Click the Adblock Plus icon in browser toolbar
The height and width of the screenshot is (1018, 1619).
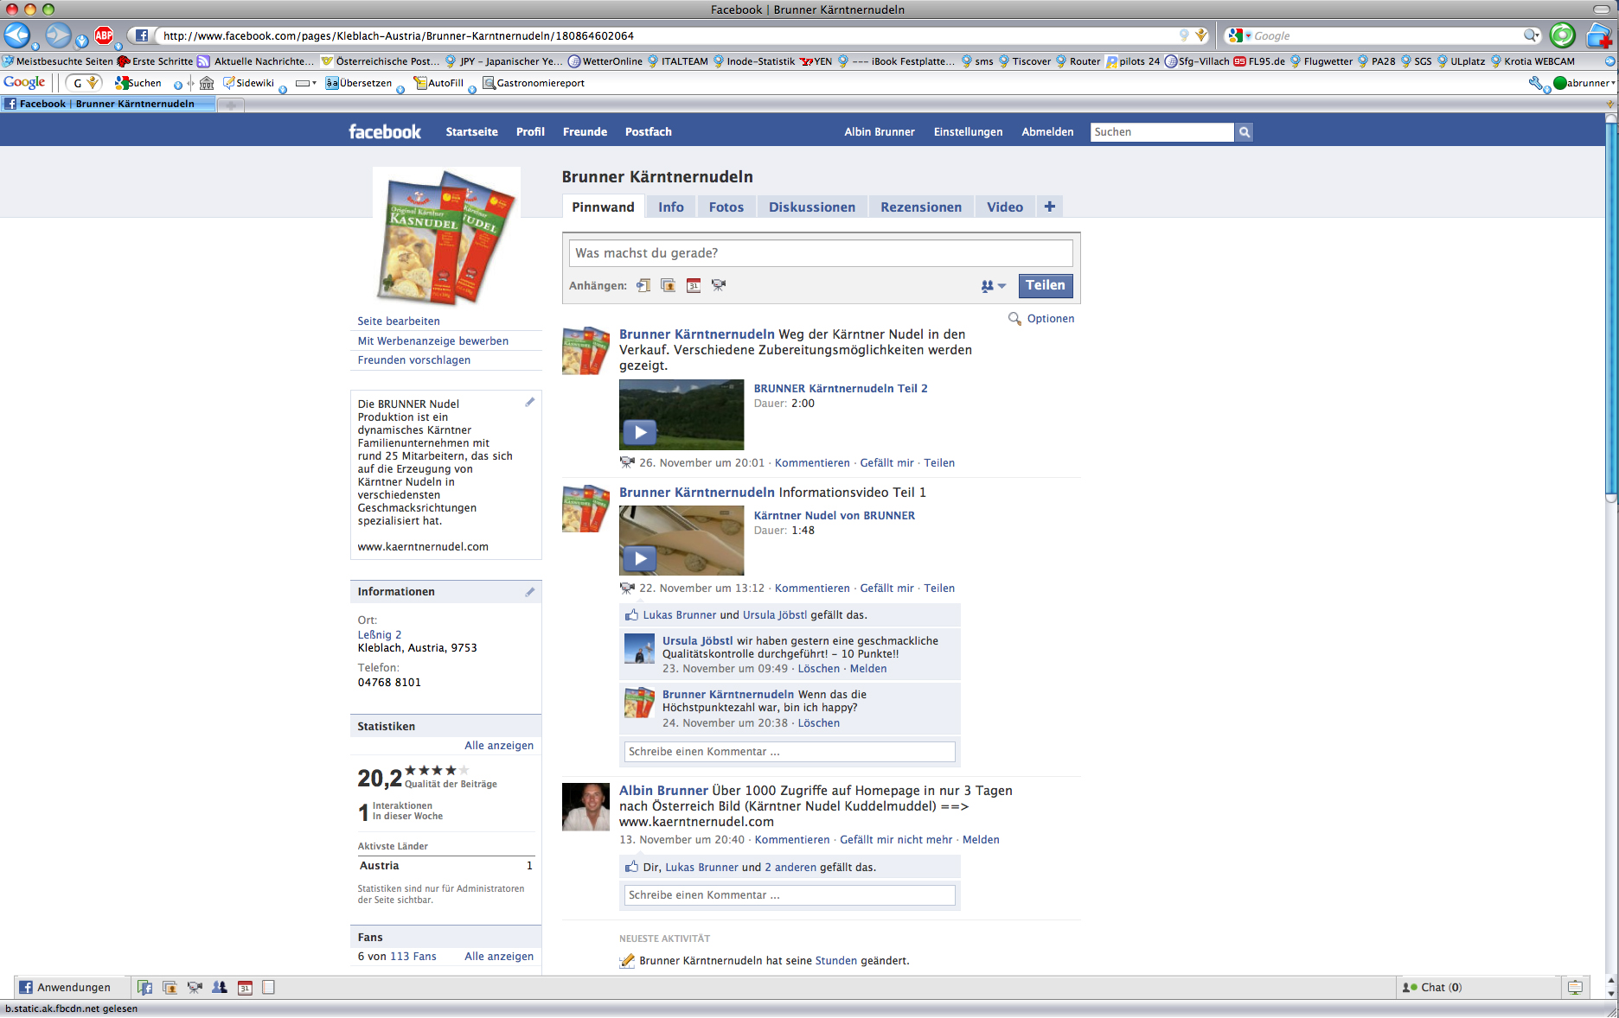[104, 35]
